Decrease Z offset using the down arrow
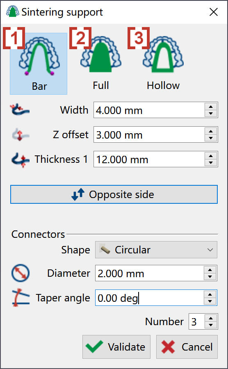The image size is (228, 369). (x=211, y=138)
